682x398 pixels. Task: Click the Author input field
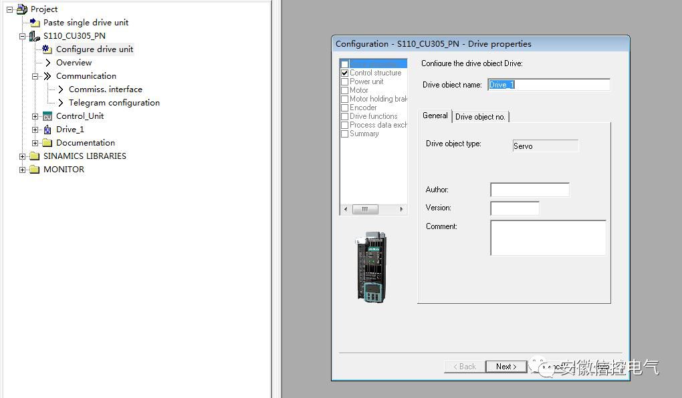pyautogui.click(x=530, y=190)
